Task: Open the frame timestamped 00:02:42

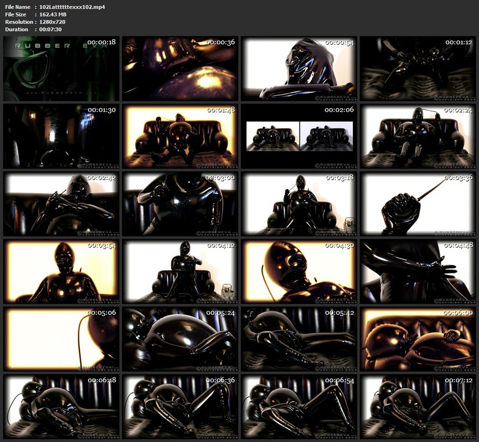Action: tap(61, 204)
